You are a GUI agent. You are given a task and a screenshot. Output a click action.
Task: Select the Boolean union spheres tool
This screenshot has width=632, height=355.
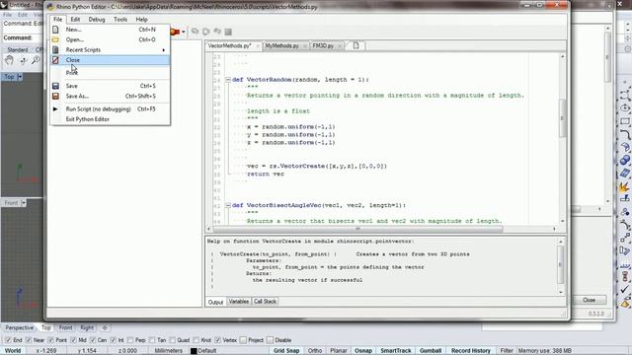[x=625, y=160]
